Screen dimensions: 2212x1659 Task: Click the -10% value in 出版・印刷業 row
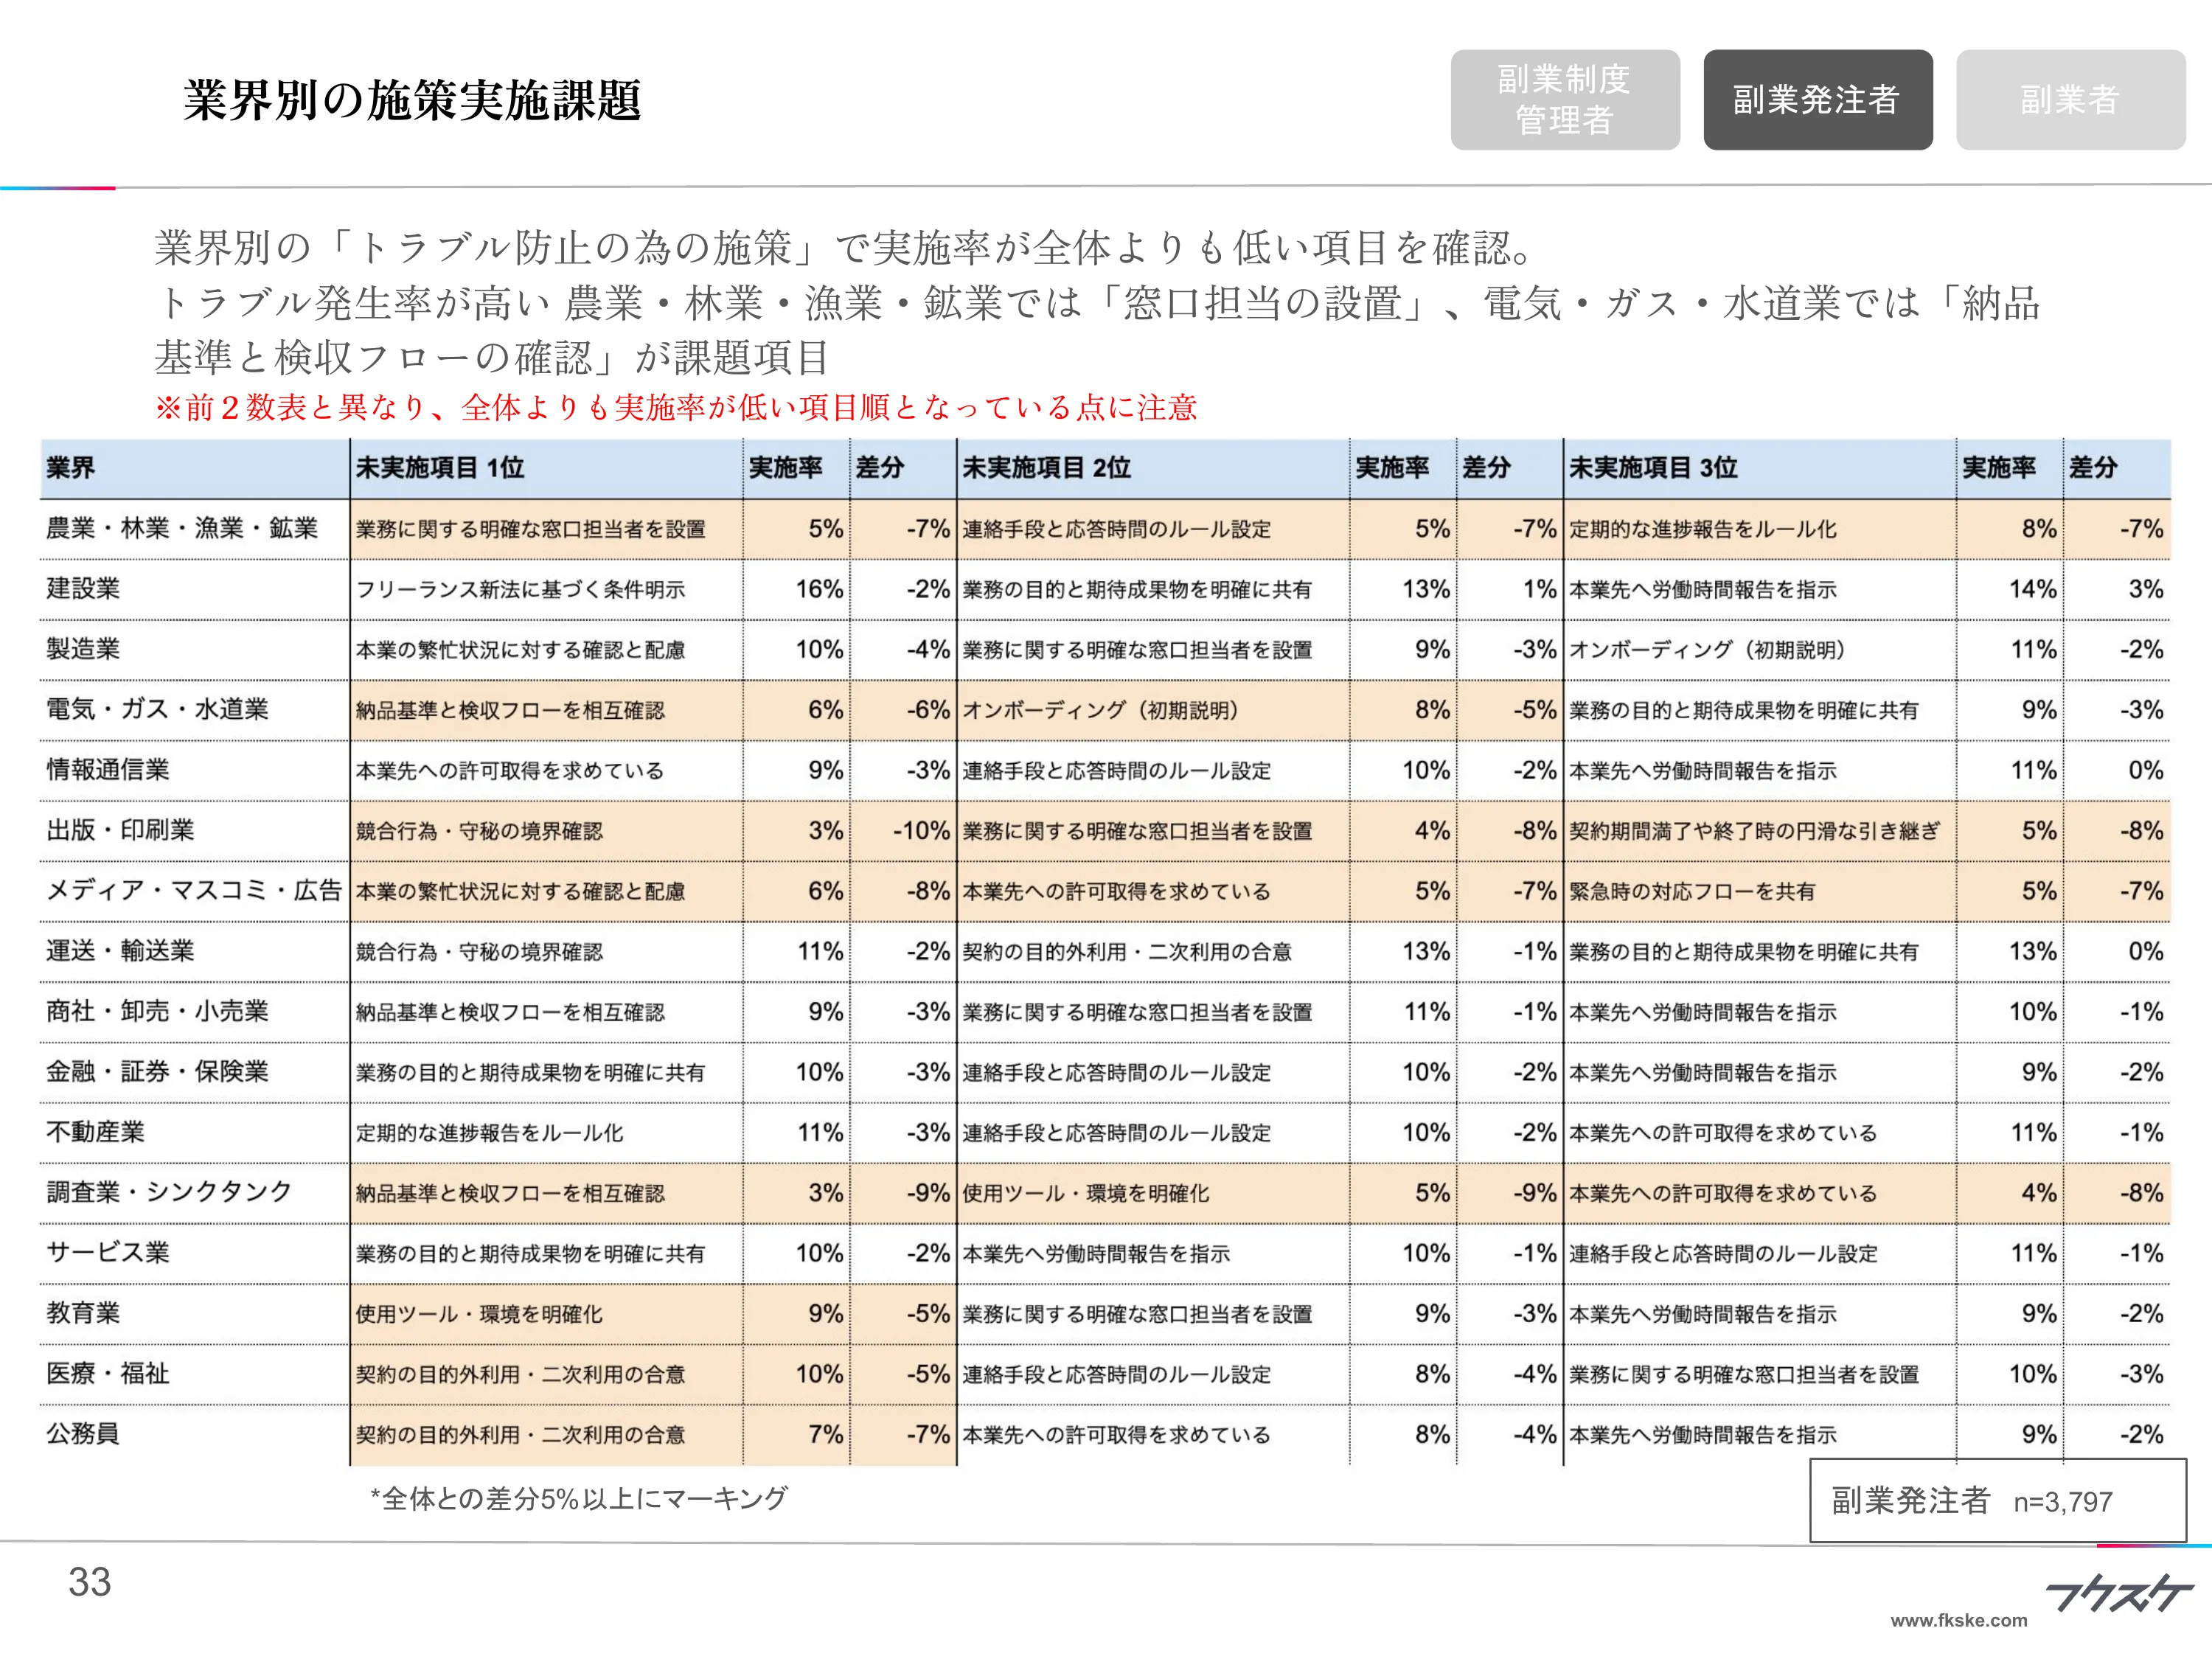[x=921, y=831]
